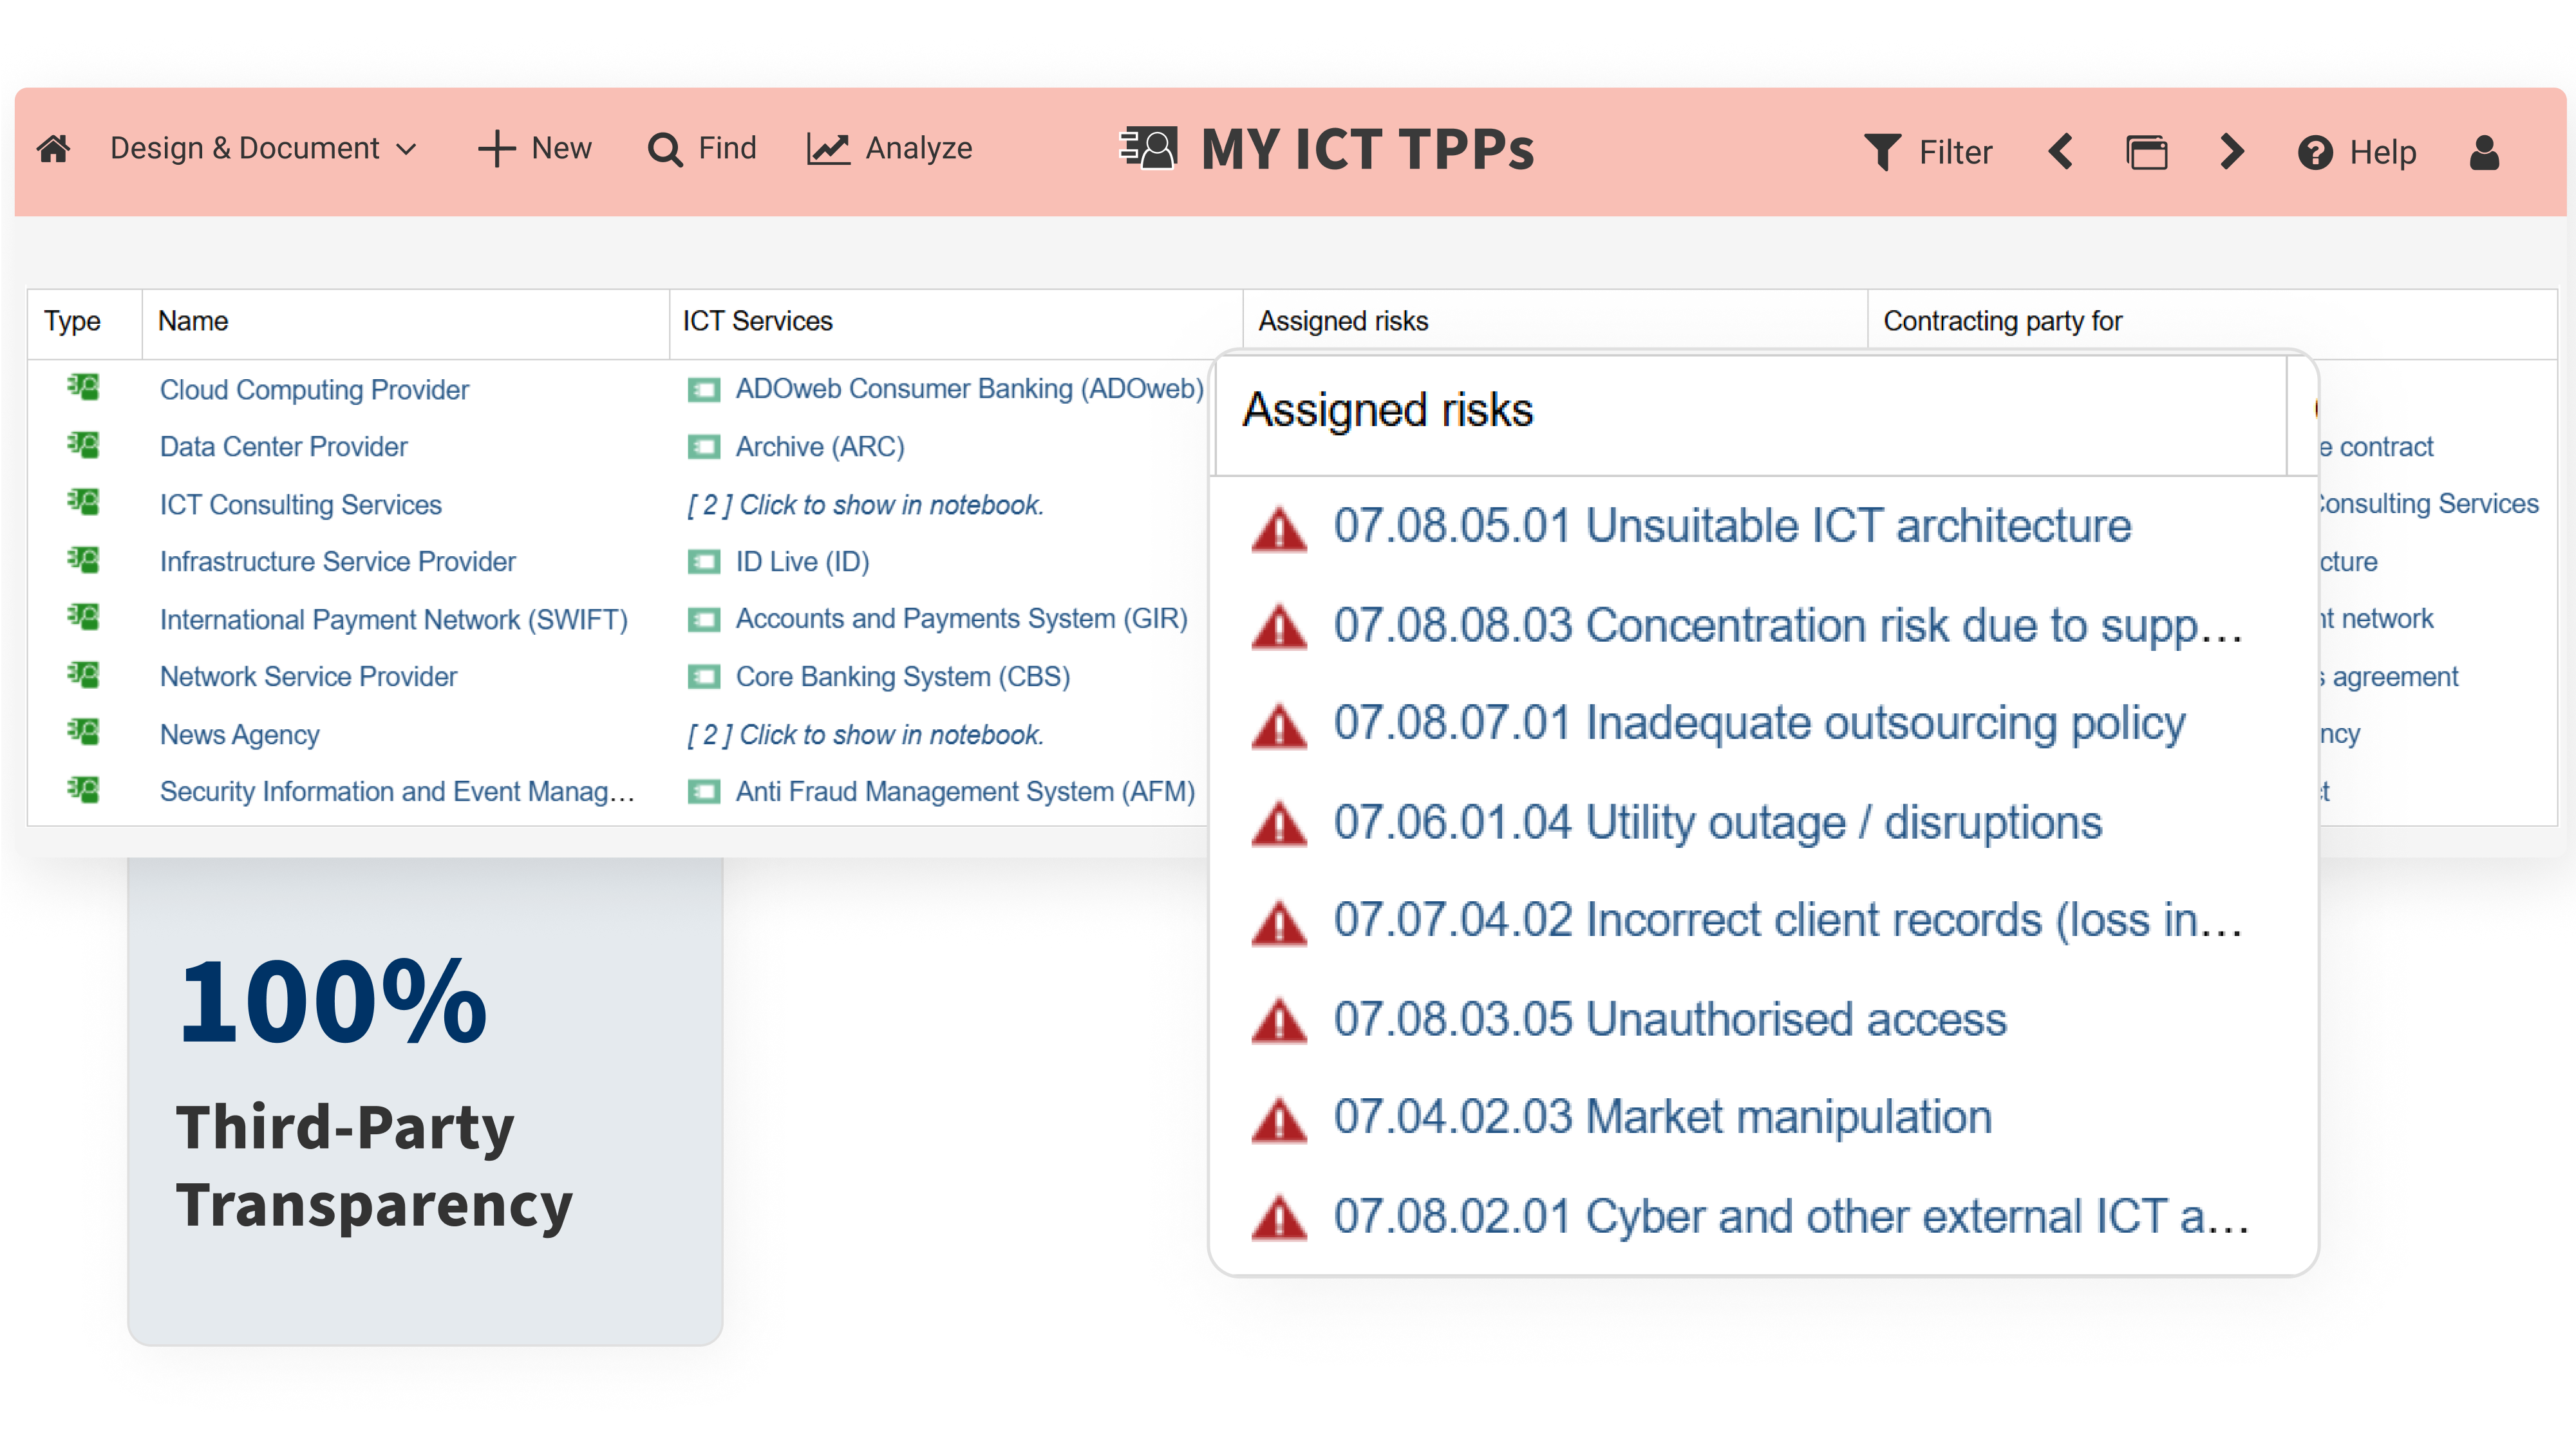Open Anti Fraud Management System (AFM)

pyautogui.click(x=965, y=791)
